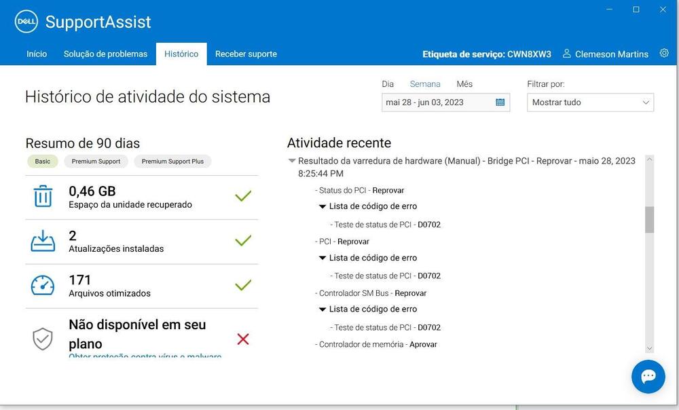Click the Etiqueta de serviço CWN8XW3 label
Viewport: 679px width, 410px height.
(x=487, y=54)
